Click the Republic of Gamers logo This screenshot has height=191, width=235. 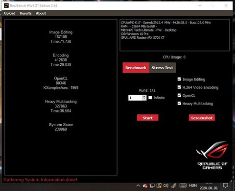[x=212, y=155]
